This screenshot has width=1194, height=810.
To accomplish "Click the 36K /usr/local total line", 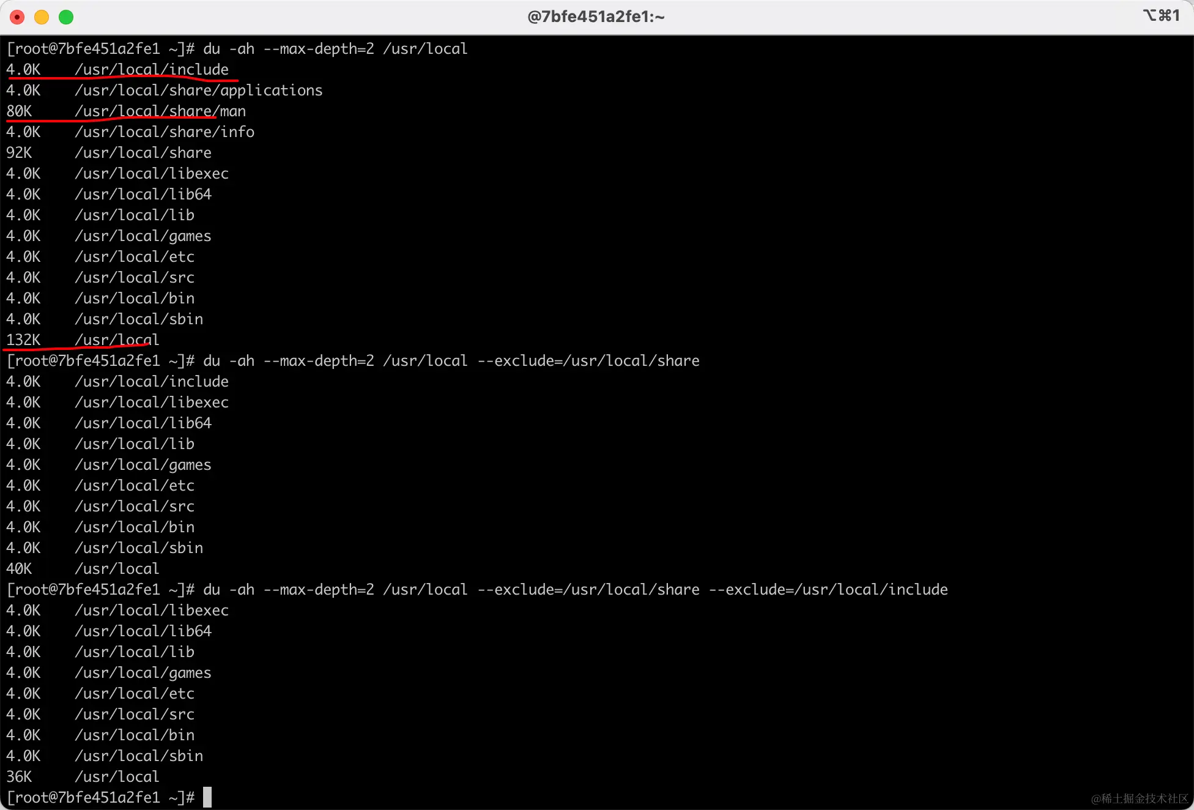I will tap(83, 777).
